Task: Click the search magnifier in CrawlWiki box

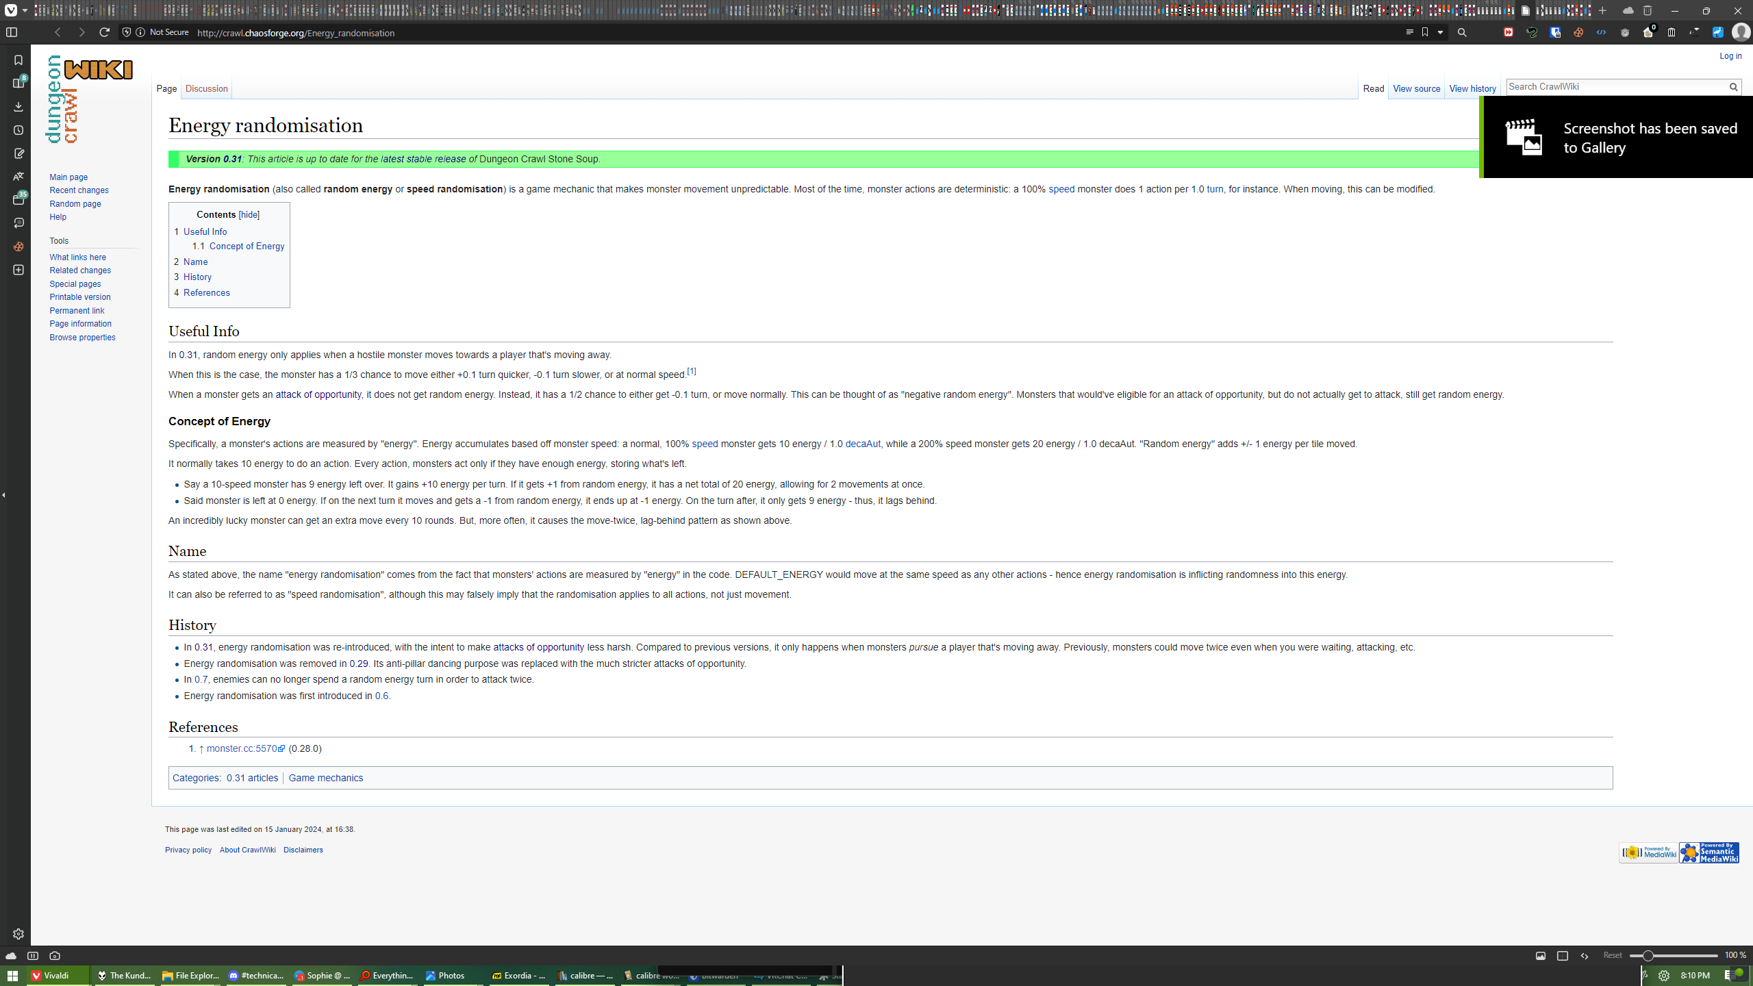Action: [x=1733, y=87]
